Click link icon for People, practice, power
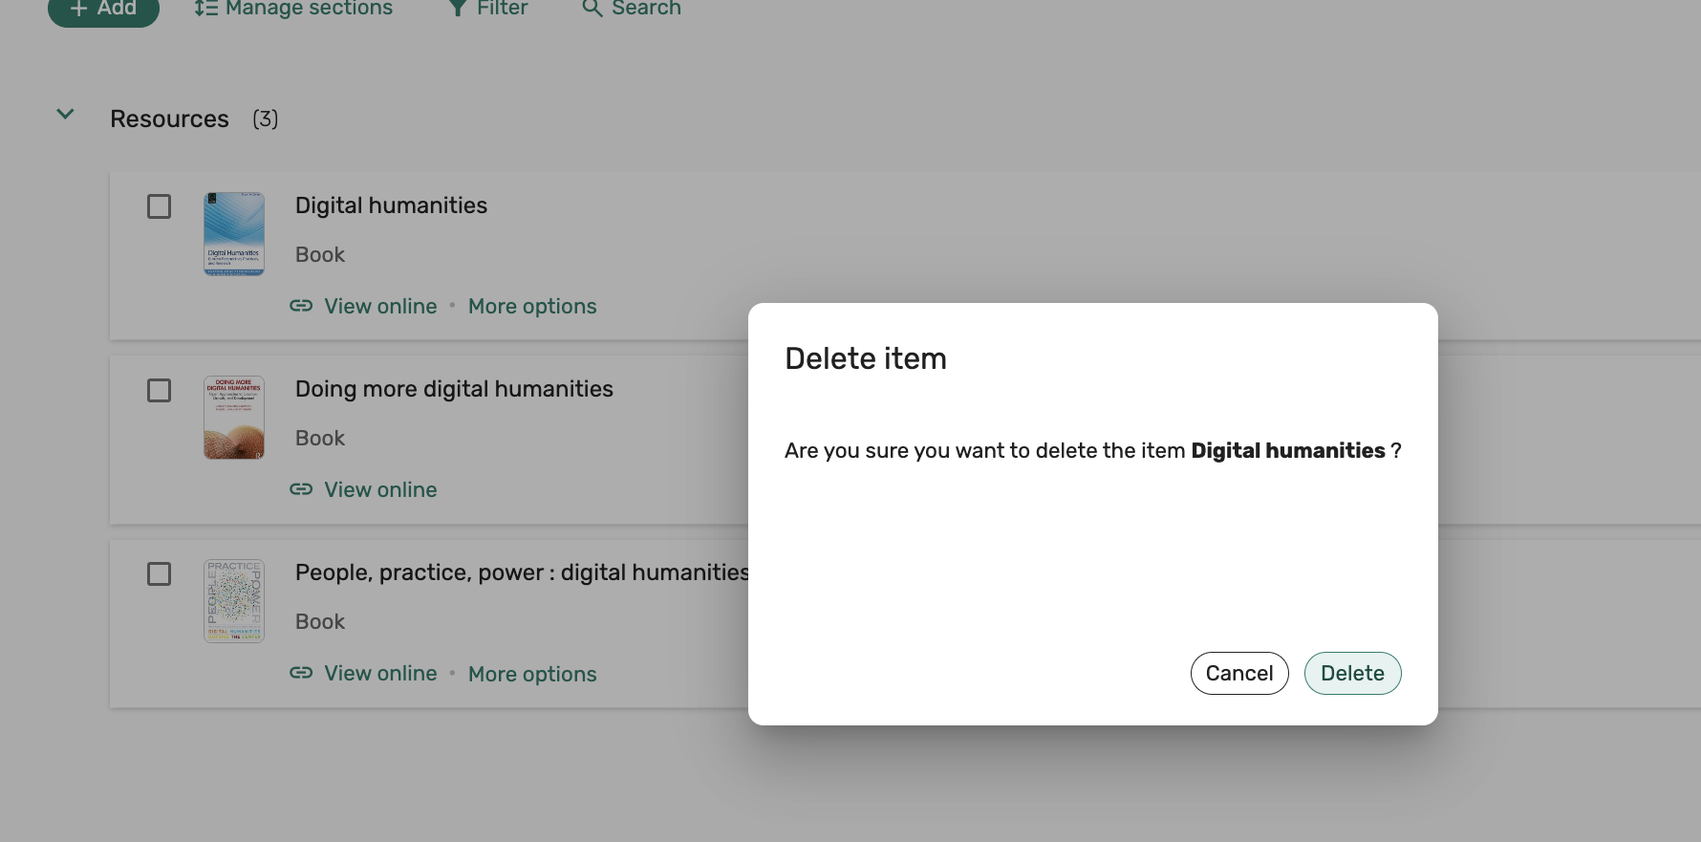This screenshot has width=1701, height=842. (x=301, y=673)
